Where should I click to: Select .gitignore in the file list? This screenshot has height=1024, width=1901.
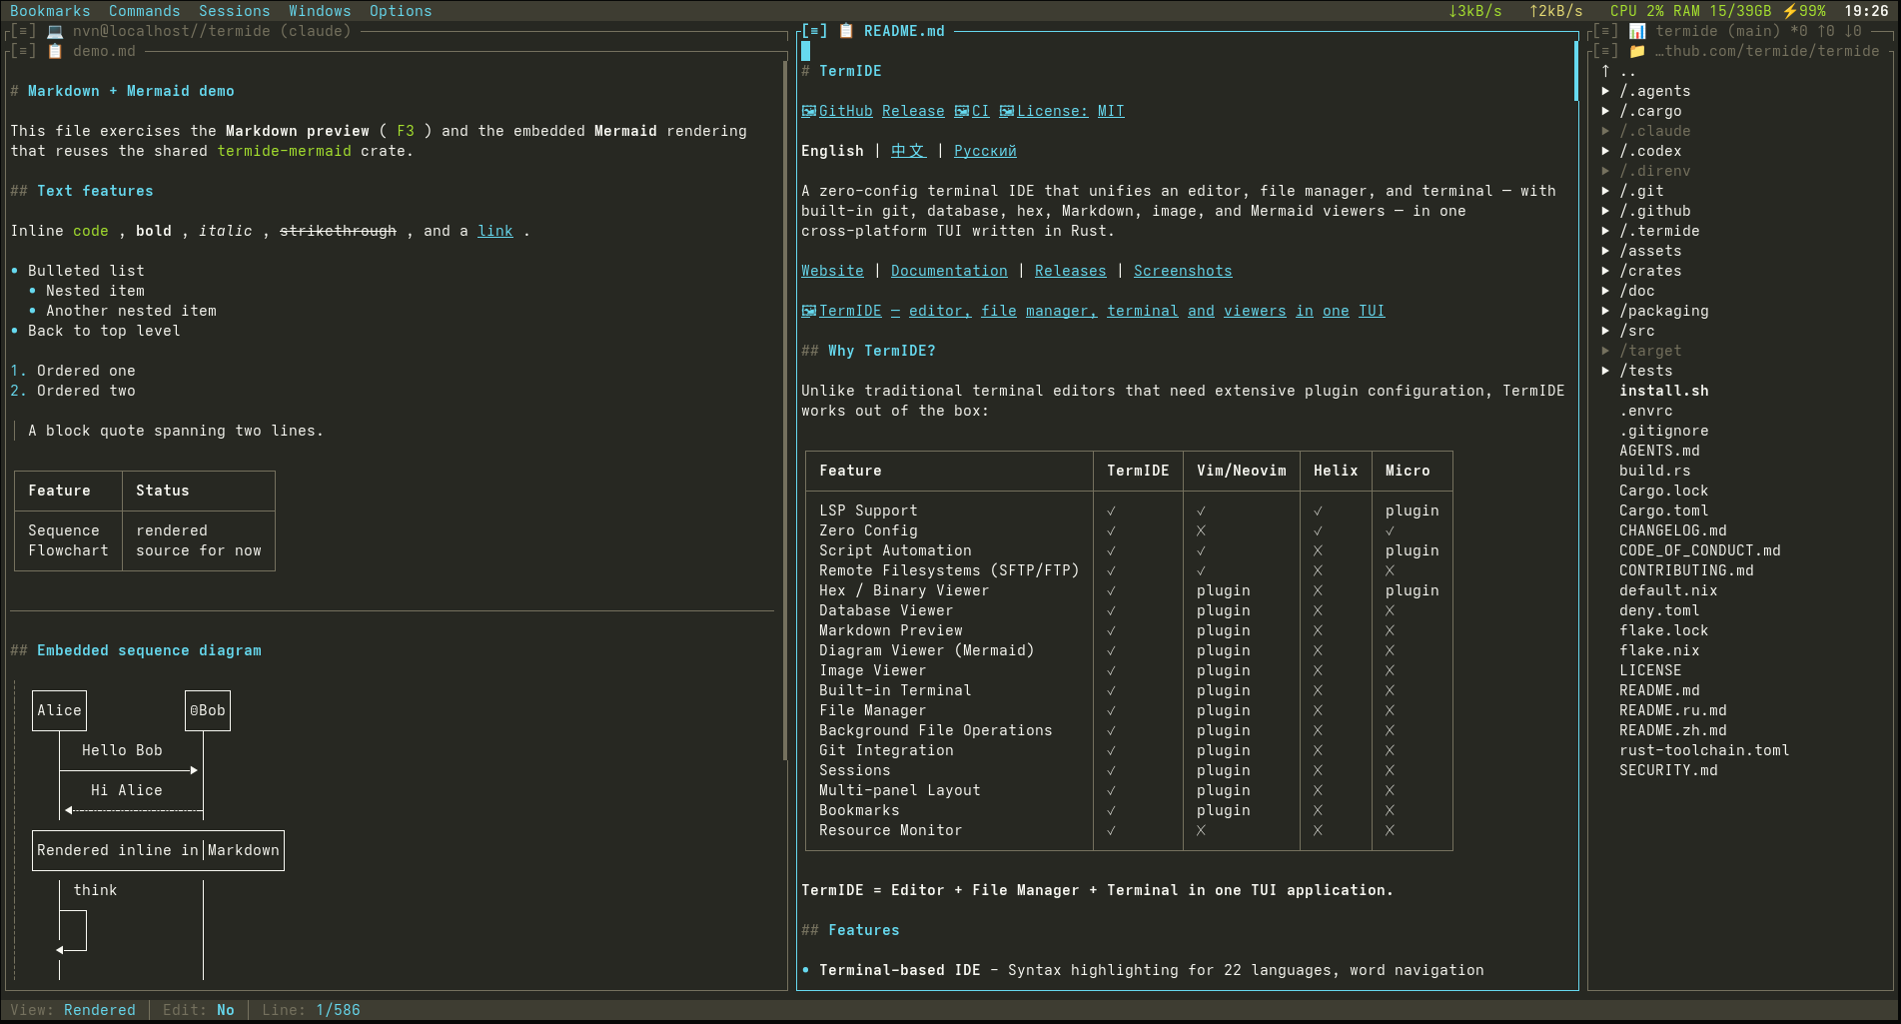tap(1663, 431)
